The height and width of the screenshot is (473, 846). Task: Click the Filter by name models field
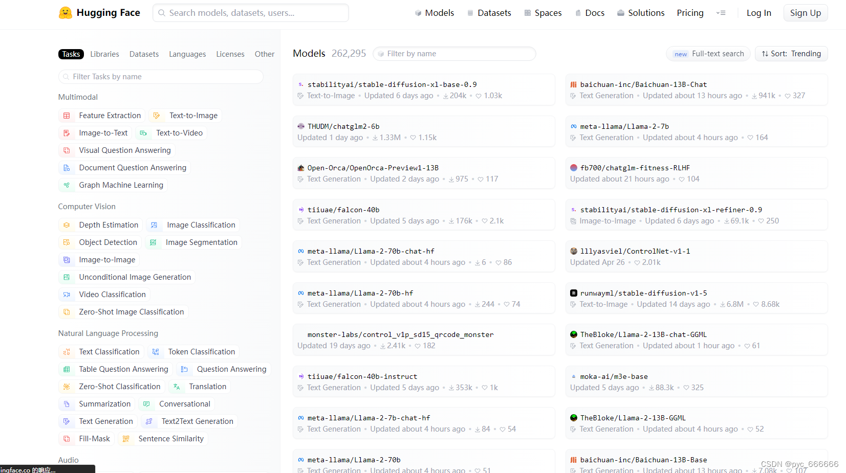tap(454, 54)
